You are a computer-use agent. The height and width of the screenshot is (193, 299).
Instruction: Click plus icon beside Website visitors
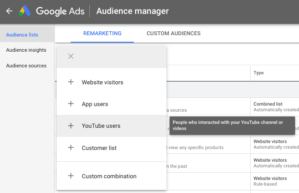pos(71,82)
